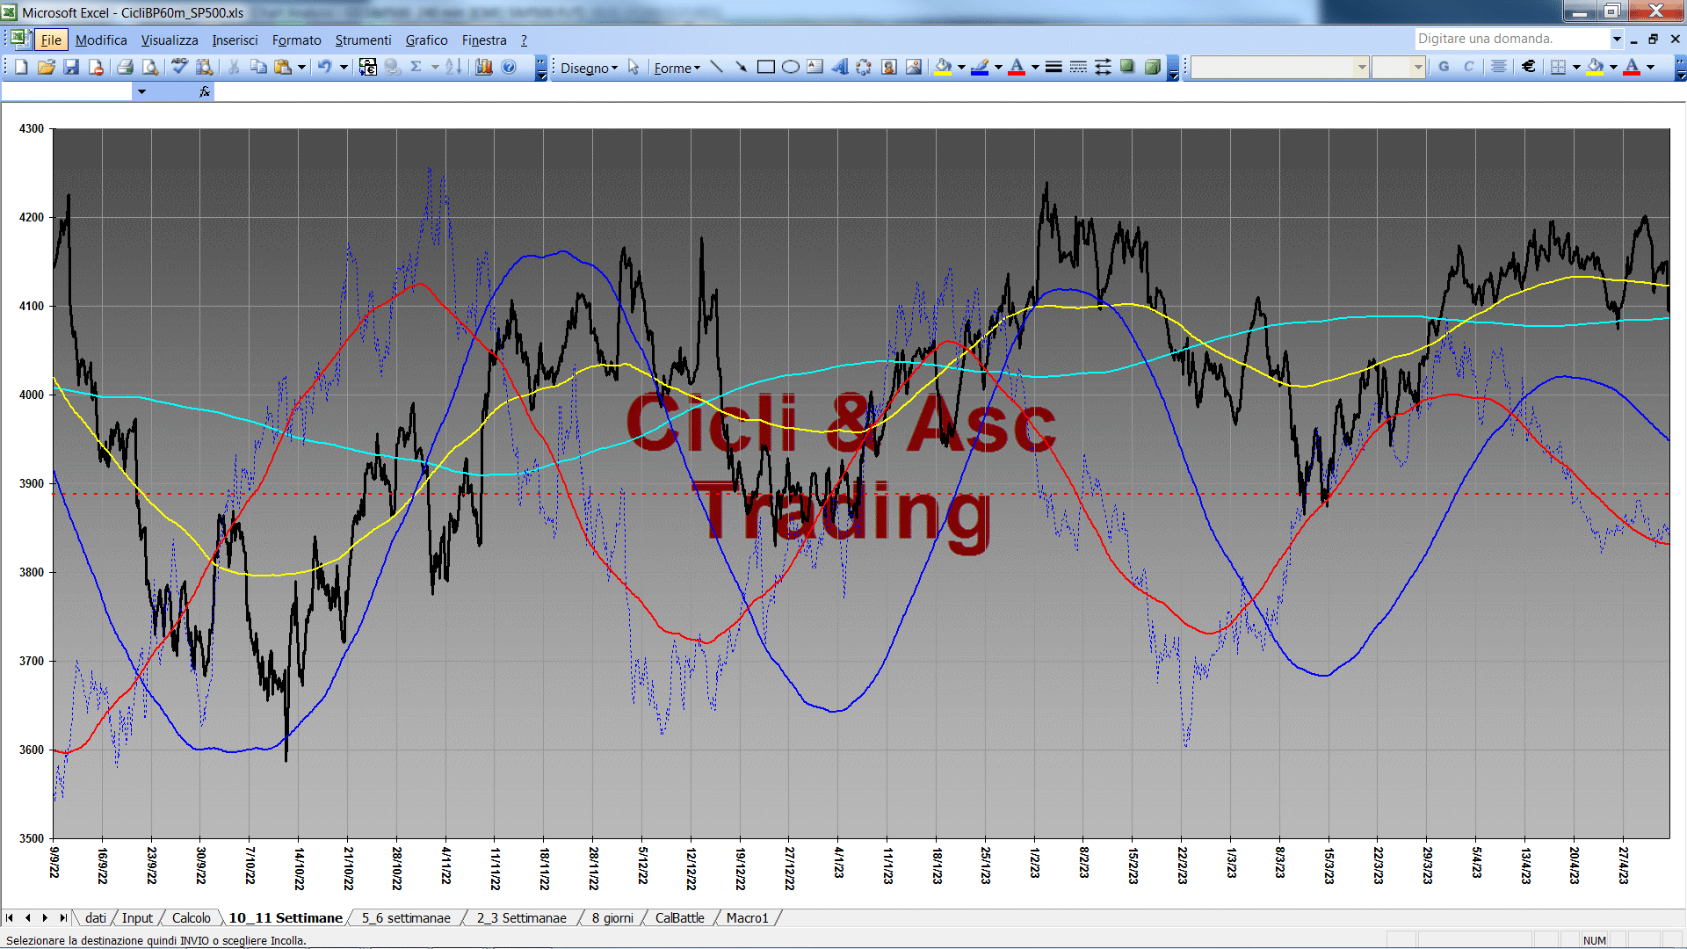Choose the arrow style icon

(x=1103, y=67)
